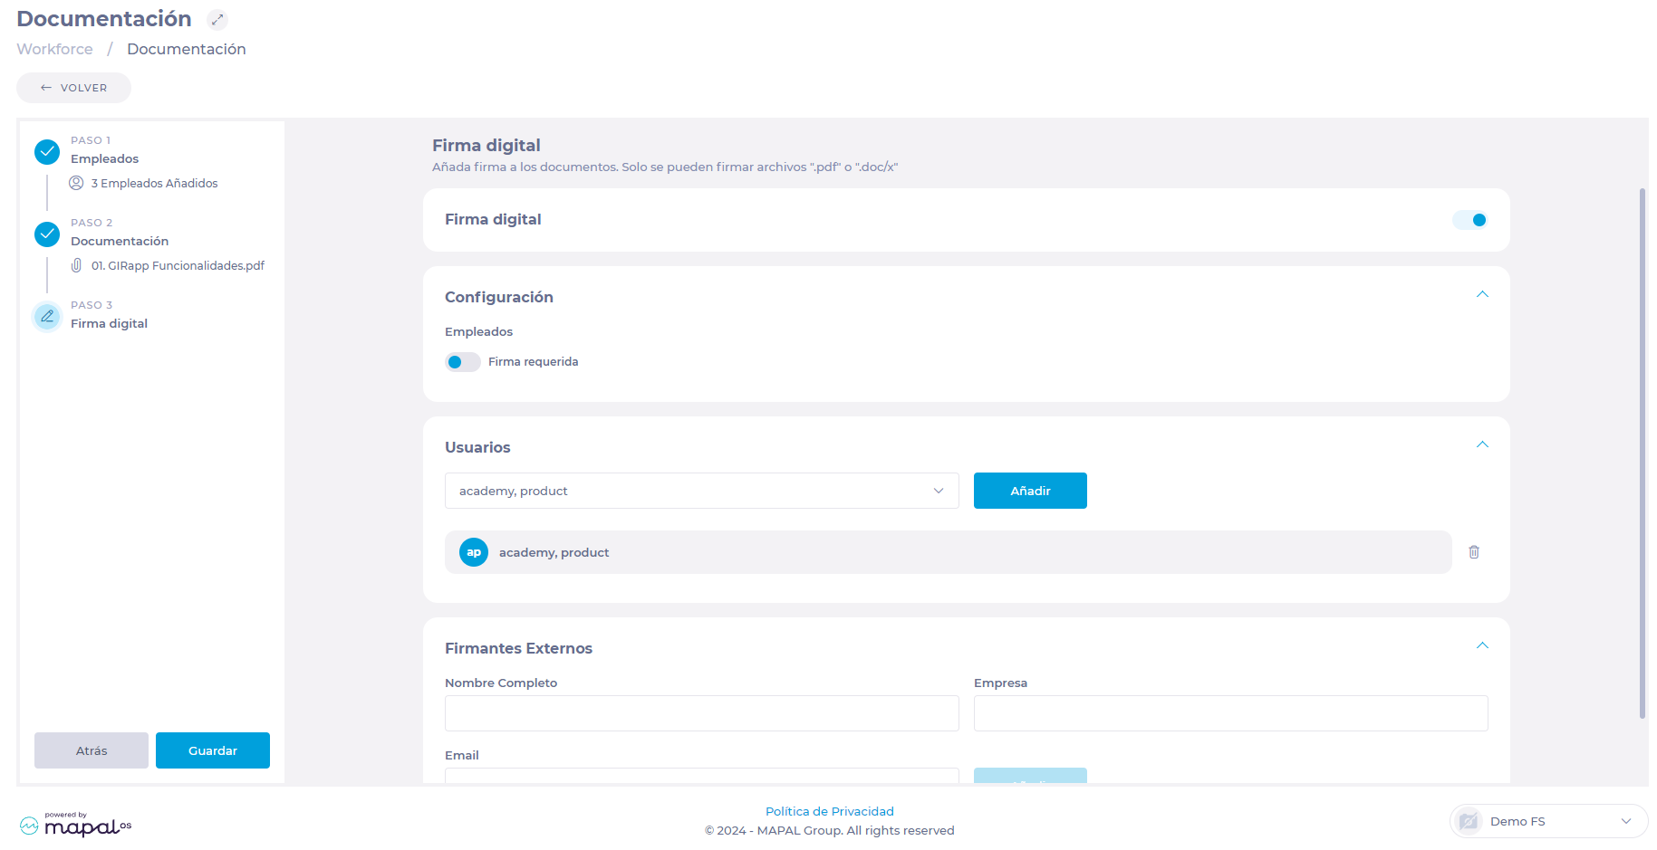The image size is (1657, 850).
Task: Open the academy, product users dropdown
Action: pos(701,491)
